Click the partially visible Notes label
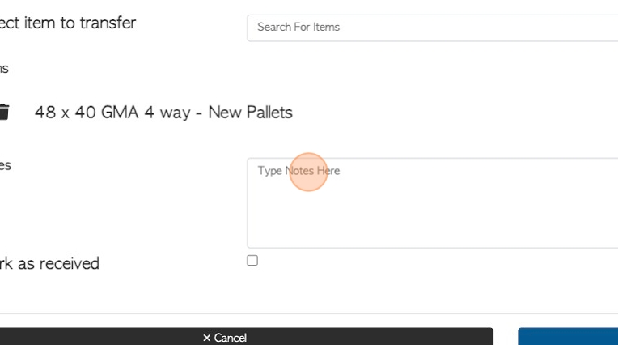 point(6,165)
